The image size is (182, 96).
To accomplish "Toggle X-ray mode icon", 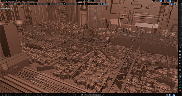I will (166, 1).
